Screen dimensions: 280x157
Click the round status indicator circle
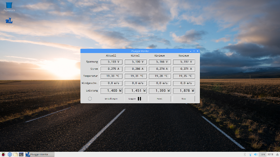90,99
